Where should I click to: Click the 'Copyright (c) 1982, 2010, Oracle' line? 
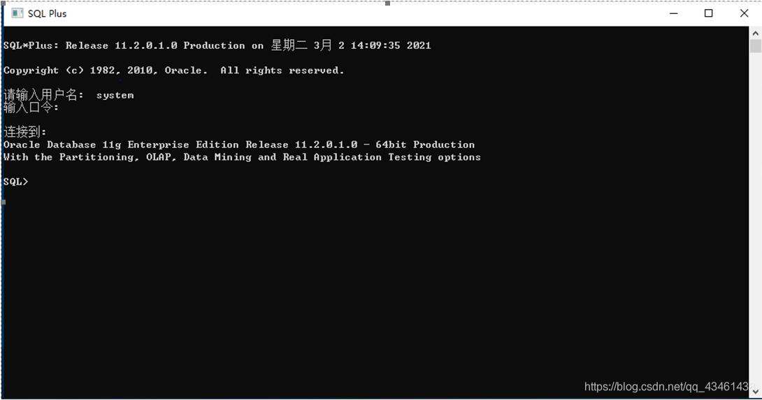coord(173,71)
